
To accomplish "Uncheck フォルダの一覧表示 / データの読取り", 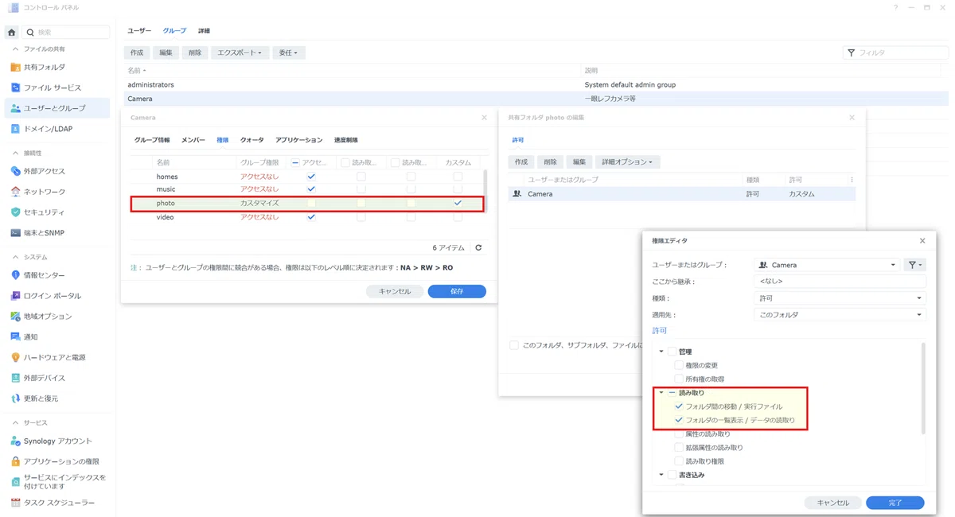I will (x=679, y=420).
